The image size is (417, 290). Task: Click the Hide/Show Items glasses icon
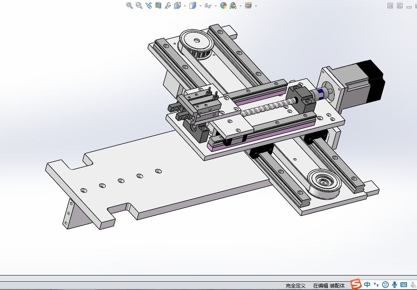point(208,5)
